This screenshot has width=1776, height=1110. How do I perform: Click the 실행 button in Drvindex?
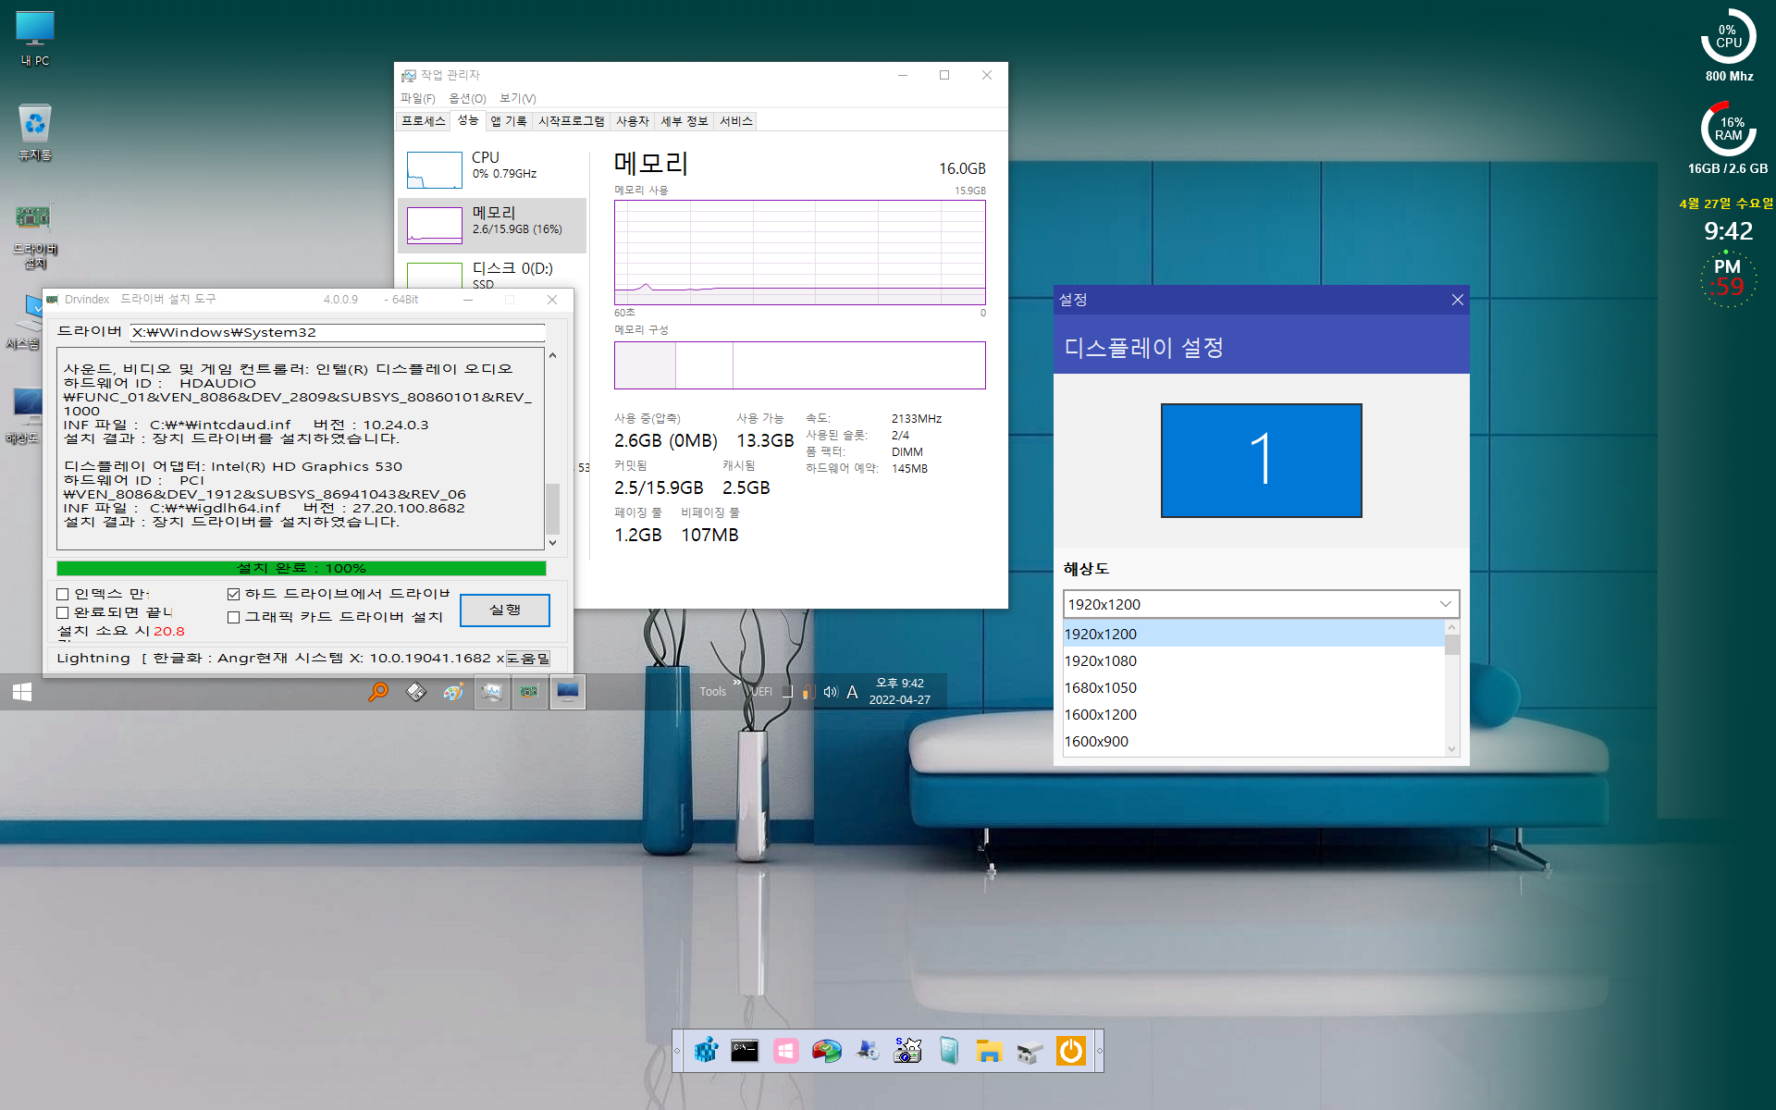(x=504, y=610)
